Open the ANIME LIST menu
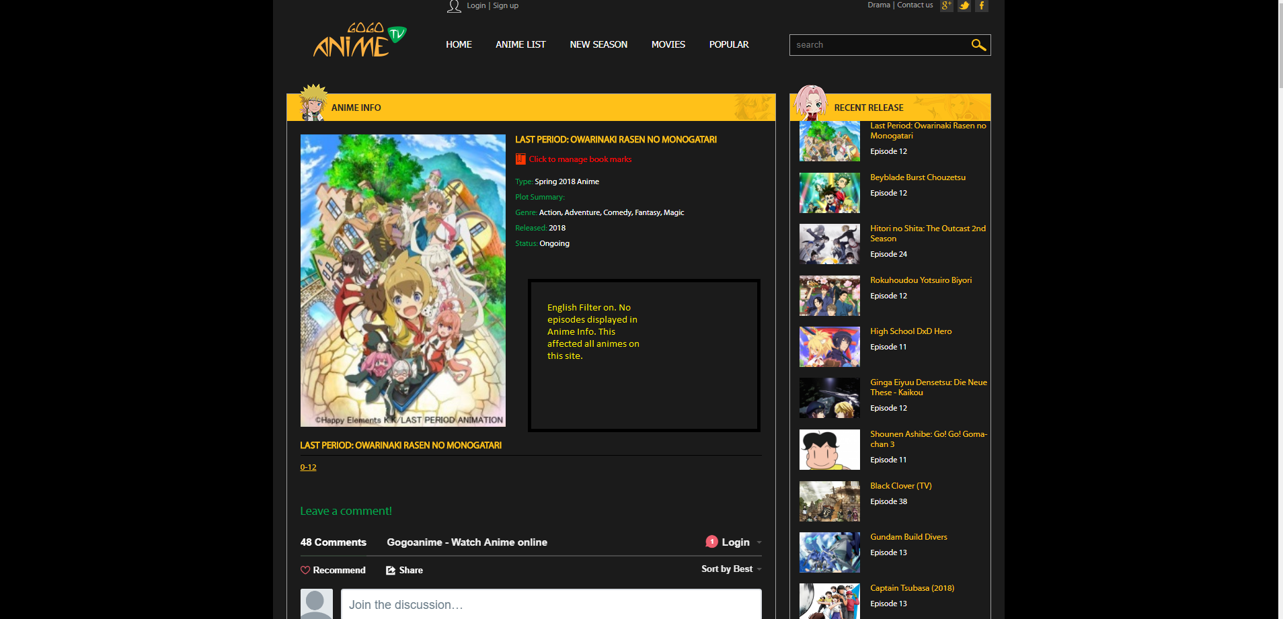The image size is (1283, 619). (x=520, y=44)
